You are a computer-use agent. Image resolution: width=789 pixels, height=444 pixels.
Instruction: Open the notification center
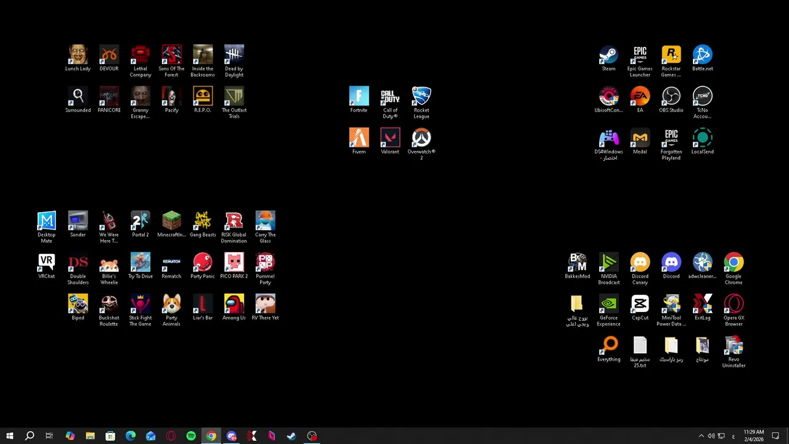pyautogui.click(x=775, y=436)
